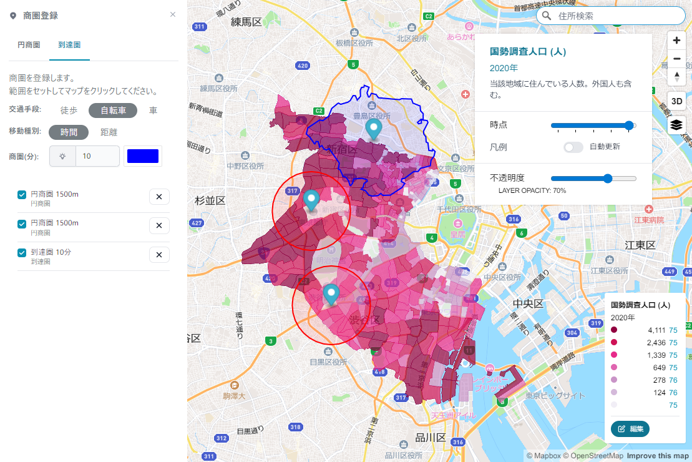Click the 124 legend color dot
Image resolution: width=692 pixels, height=462 pixels.
click(x=614, y=392)
